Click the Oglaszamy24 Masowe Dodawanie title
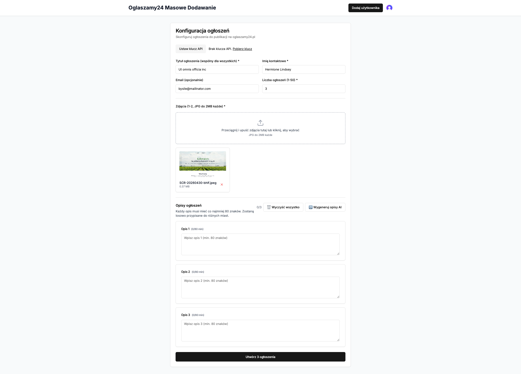 (172, 8)
